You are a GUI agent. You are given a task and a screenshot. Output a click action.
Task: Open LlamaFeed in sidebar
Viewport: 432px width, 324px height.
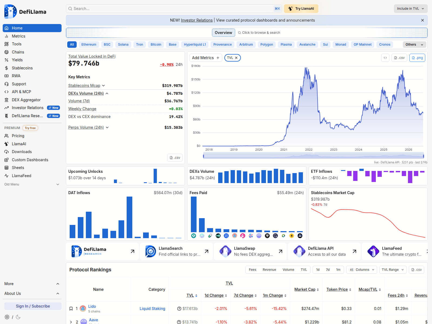[32, 176]
